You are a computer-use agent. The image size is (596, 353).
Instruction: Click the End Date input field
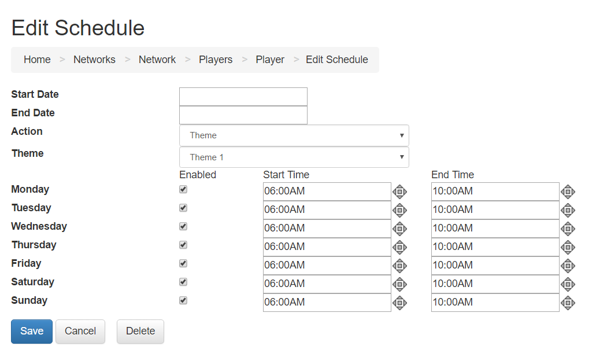tap(243, 115)
